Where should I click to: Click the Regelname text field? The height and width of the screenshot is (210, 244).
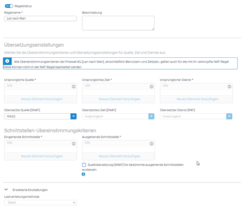point(40,18)
